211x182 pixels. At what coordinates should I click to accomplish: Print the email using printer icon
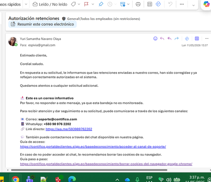coord(138,4)
